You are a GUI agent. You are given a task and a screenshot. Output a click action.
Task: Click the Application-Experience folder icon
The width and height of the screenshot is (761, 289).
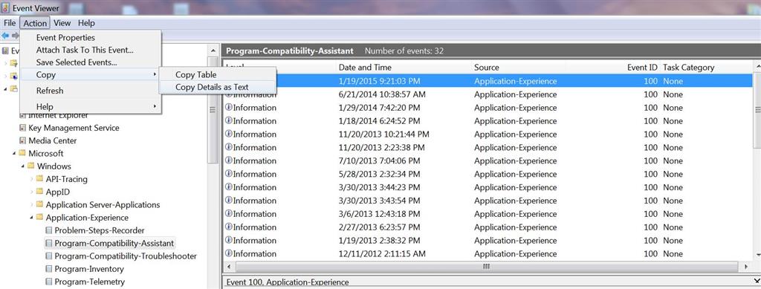[x=40, y=218]
